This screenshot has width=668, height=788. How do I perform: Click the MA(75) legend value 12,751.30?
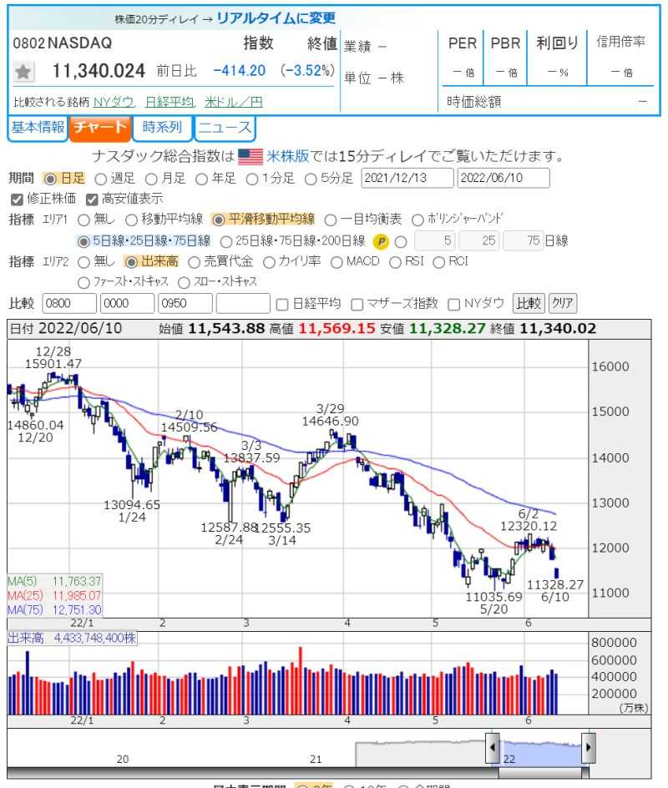[x=77, y=610]
